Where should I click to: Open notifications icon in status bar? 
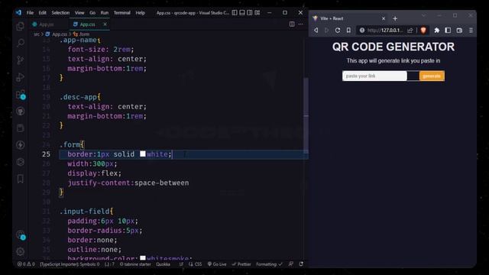tap(301, 264)
